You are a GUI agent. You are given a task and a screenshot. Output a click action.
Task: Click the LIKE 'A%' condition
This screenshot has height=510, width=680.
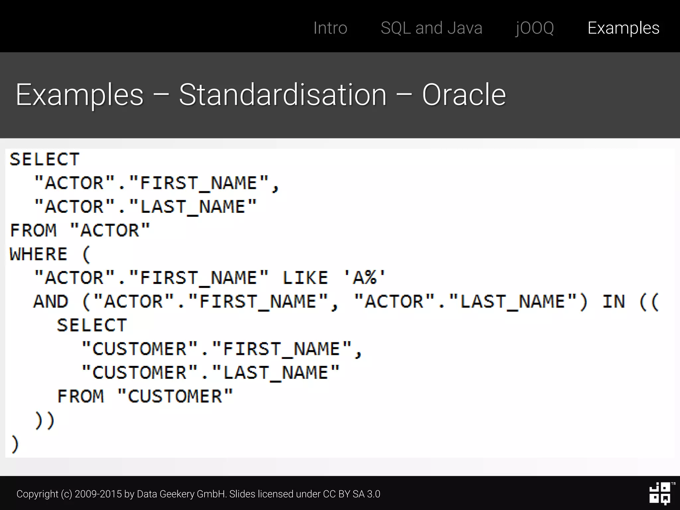pyautogui.click(x=333, y=278)
